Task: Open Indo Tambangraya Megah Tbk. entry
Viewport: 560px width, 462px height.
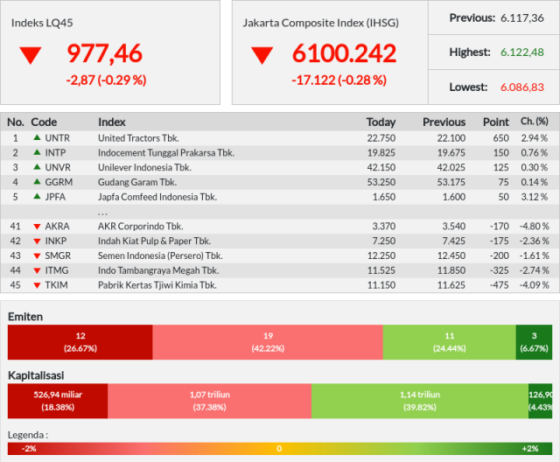Action: pos(158,270)
